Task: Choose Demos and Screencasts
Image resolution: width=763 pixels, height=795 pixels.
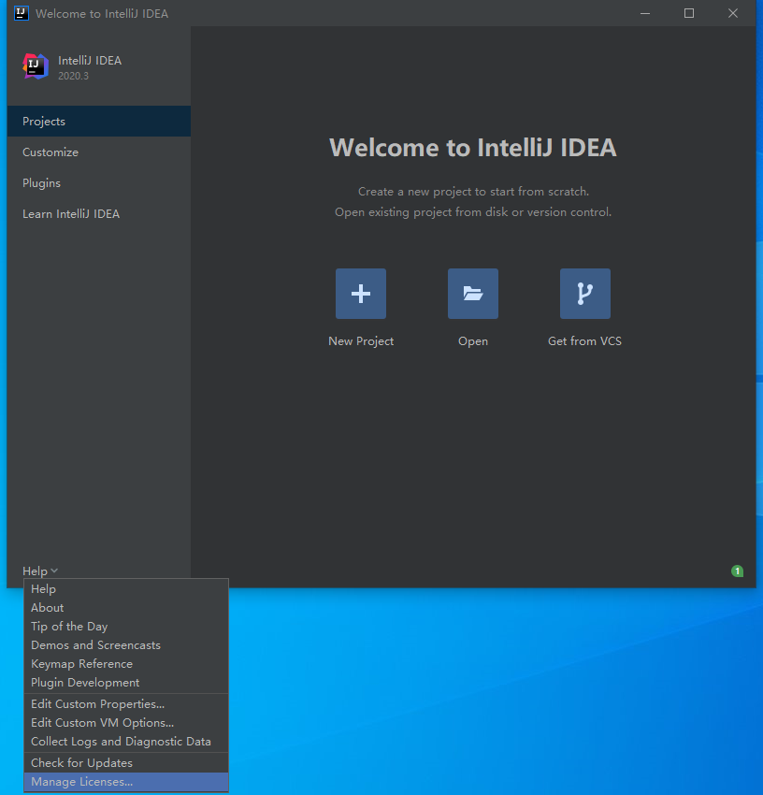Action: tap(126, 645)
